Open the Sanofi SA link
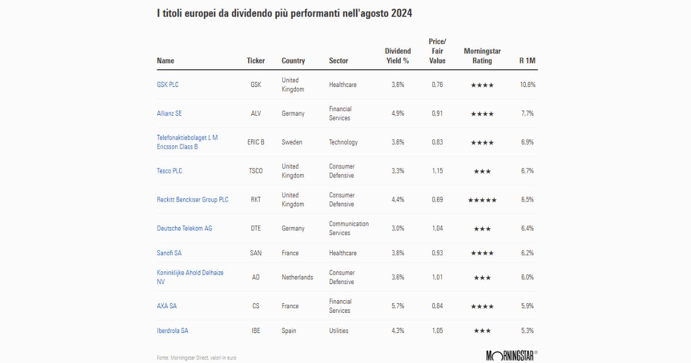 pyautogui.click(x=169, y=253)
